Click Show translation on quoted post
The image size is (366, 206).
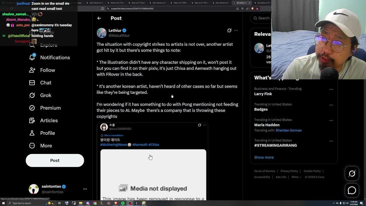coord(114,135)
